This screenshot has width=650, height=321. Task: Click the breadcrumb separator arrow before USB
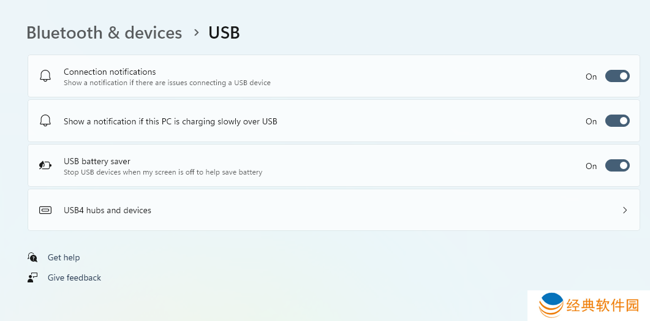pyautogui.click(x=197, y=32)
